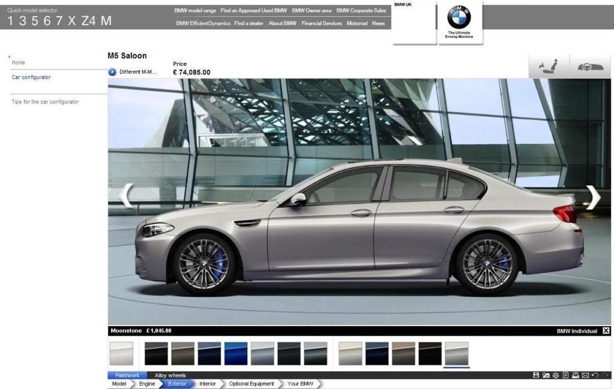
Task: Go to the BMW Owner area
Action: pos(312,11)
